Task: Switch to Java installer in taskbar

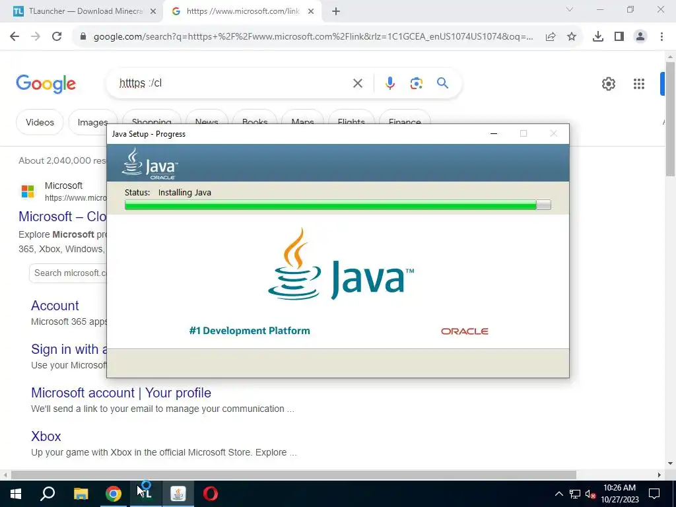Action: point(178,494)
